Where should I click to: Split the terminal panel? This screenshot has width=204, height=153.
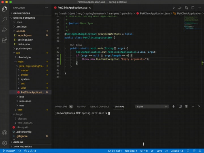click(180, 107)
